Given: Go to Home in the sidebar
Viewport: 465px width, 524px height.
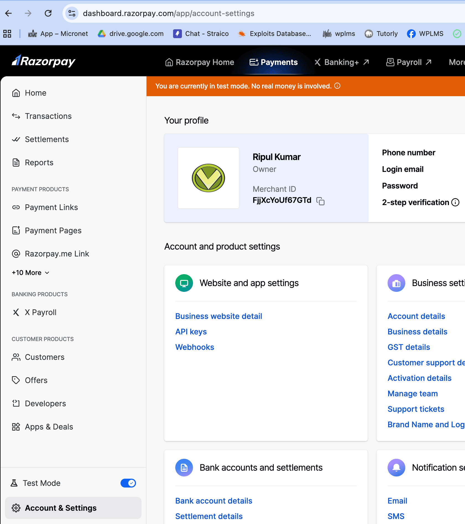Looking at the screenshot, I should coord(73,93).
